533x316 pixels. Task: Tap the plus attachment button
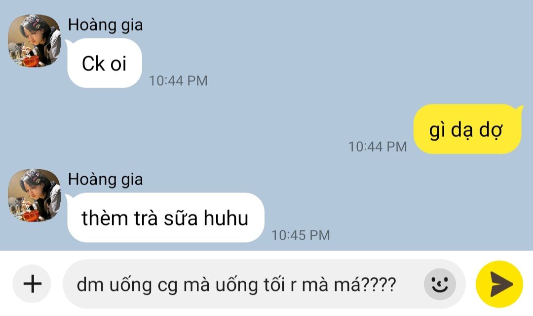click(32, 284)
